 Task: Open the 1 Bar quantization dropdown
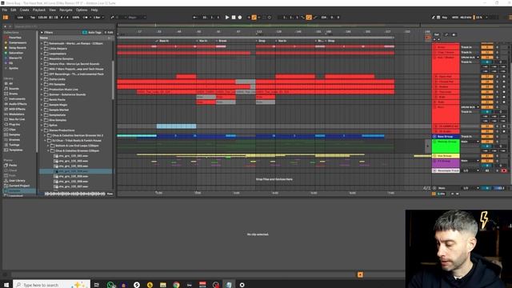[98, 18]
